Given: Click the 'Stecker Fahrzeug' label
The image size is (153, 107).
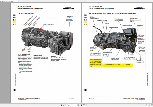Looking at the screenshot, I should coord(102,21).
